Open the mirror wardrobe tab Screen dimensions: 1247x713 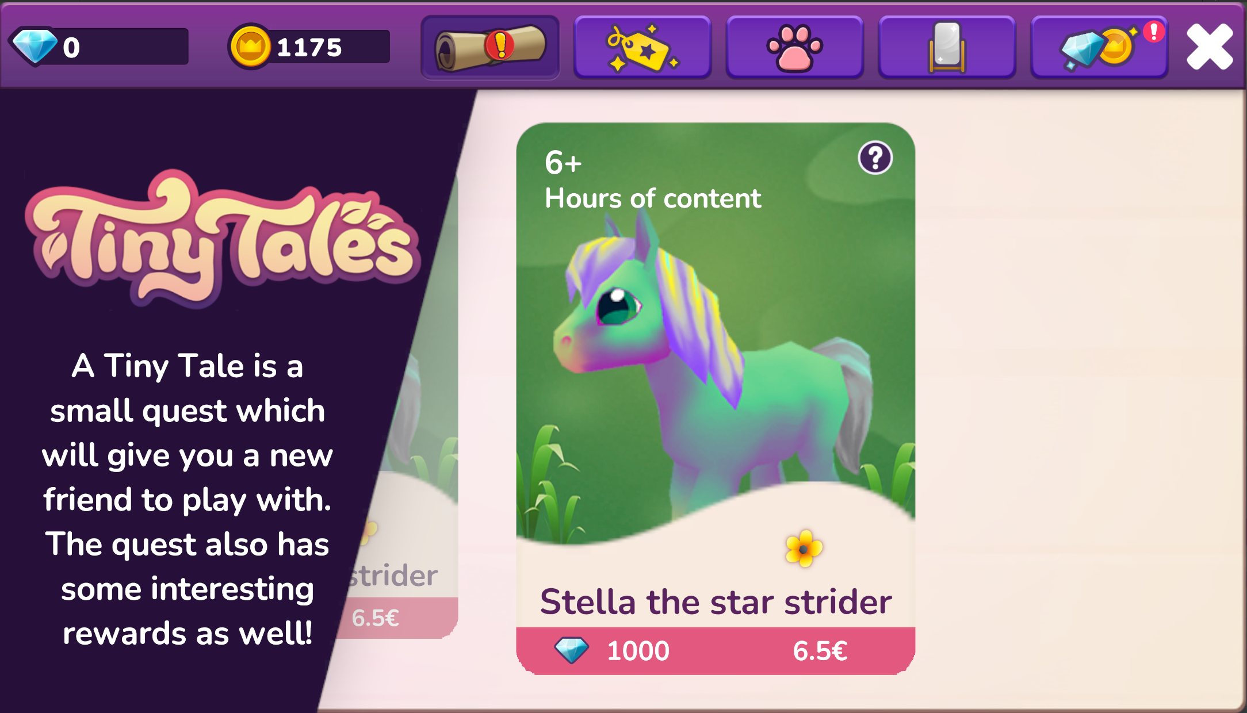947,48
